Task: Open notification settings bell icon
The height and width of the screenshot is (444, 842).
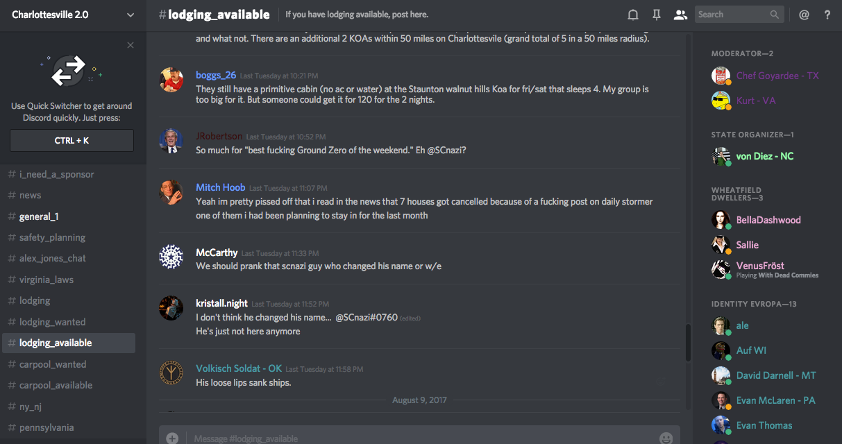Action: tap(633, 15)
